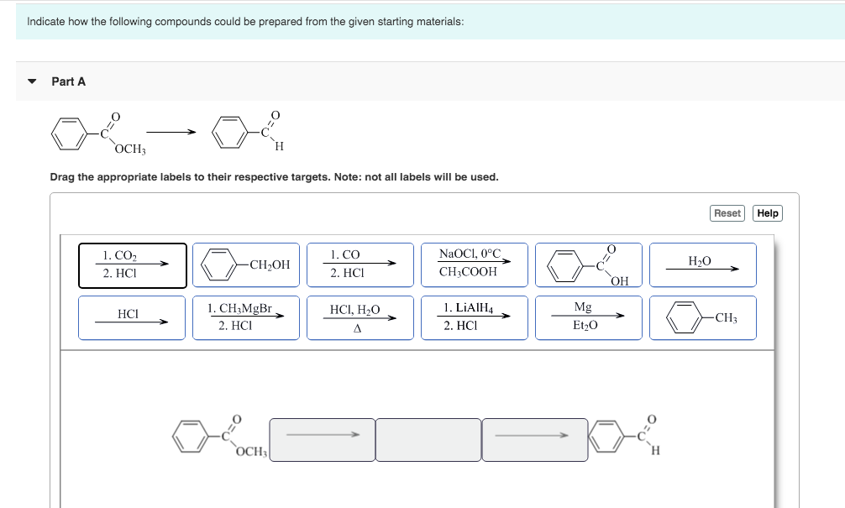This screenshot has height=508, width=845.
Task: Select the "NaOCl, 0°C / CH3COOH" label
Action: click(x=474, y=264)
